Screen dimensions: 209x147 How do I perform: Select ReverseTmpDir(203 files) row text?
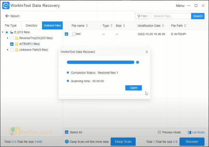point(36,38)
